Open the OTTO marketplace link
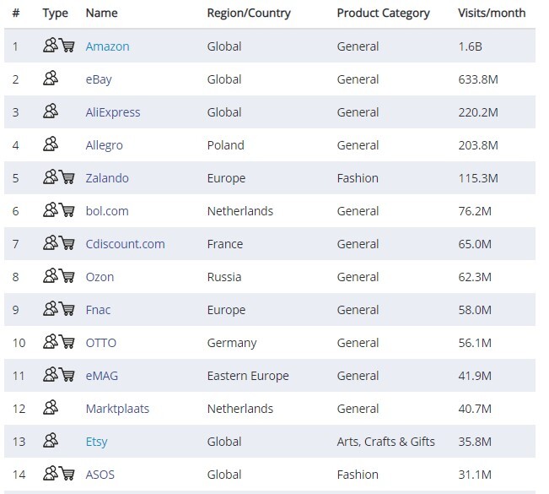 pyautogui.click(x=101, y=343)
